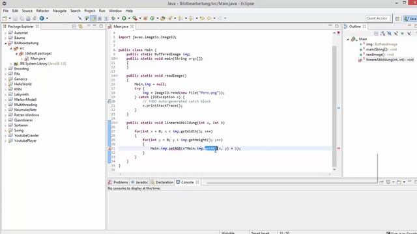Select the YoutubeCrawler project
This screenshot has height=234, width=417.
point(26,136)
